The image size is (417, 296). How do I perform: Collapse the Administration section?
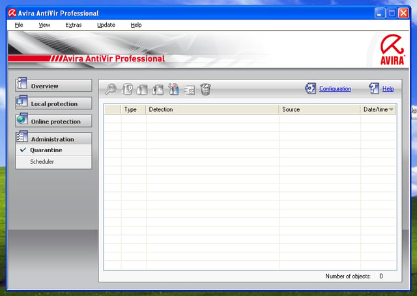click(53, 139)
